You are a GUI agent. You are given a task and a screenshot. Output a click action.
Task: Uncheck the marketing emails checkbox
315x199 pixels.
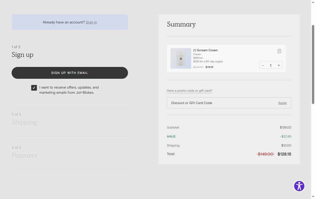[x=34, y=88]
